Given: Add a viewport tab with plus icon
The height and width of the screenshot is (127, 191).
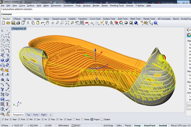Looking at the screenshot, I should coord(51,115).
